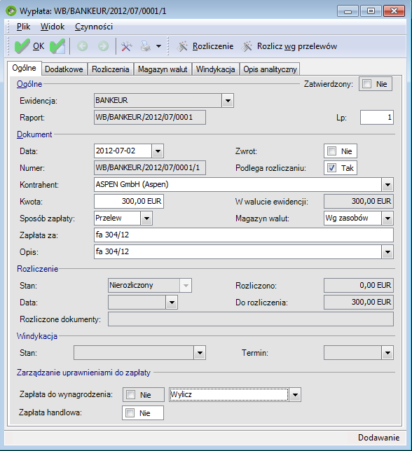This screenshot has width=412, height=451.
Task: Uncheck the Podlega rozliczaniu checkbox
Action: [331, 168]
